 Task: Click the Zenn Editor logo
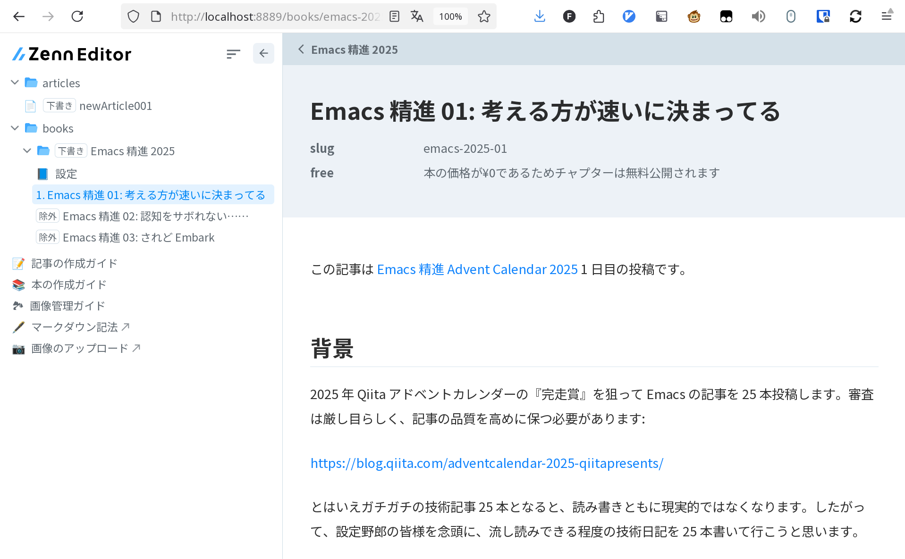coord(72,54)
